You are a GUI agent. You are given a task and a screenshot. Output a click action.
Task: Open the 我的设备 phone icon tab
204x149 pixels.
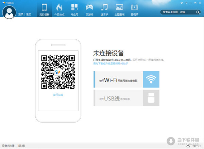[x=44, y=9]
